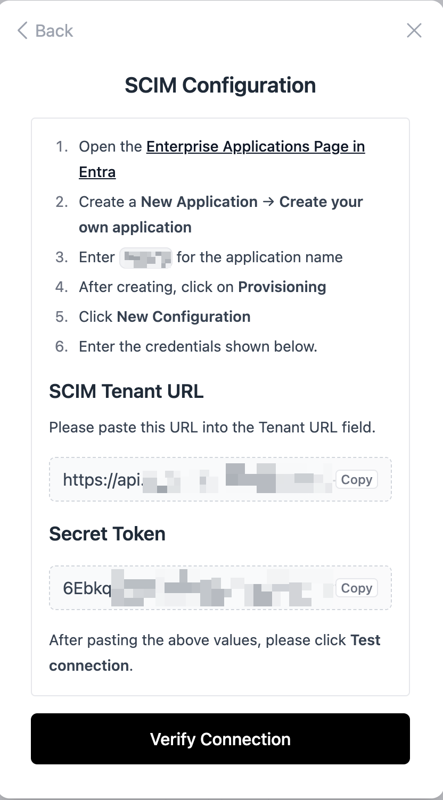Click the bold New Application text
443x800 pixels.
click(x=199, y=202)
